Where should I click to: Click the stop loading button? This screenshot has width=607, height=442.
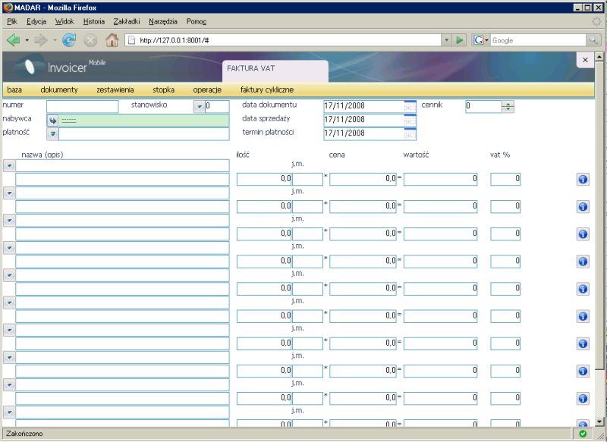(90, 40)
